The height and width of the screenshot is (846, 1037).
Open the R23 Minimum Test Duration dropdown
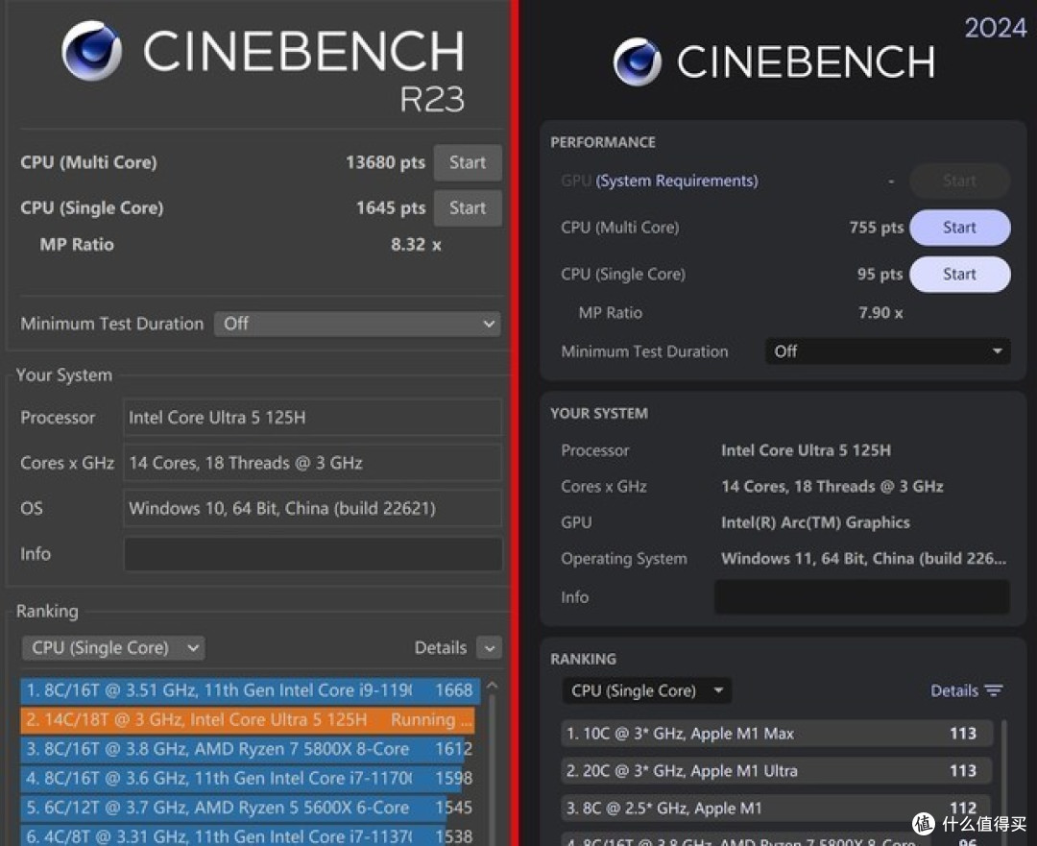358,325
